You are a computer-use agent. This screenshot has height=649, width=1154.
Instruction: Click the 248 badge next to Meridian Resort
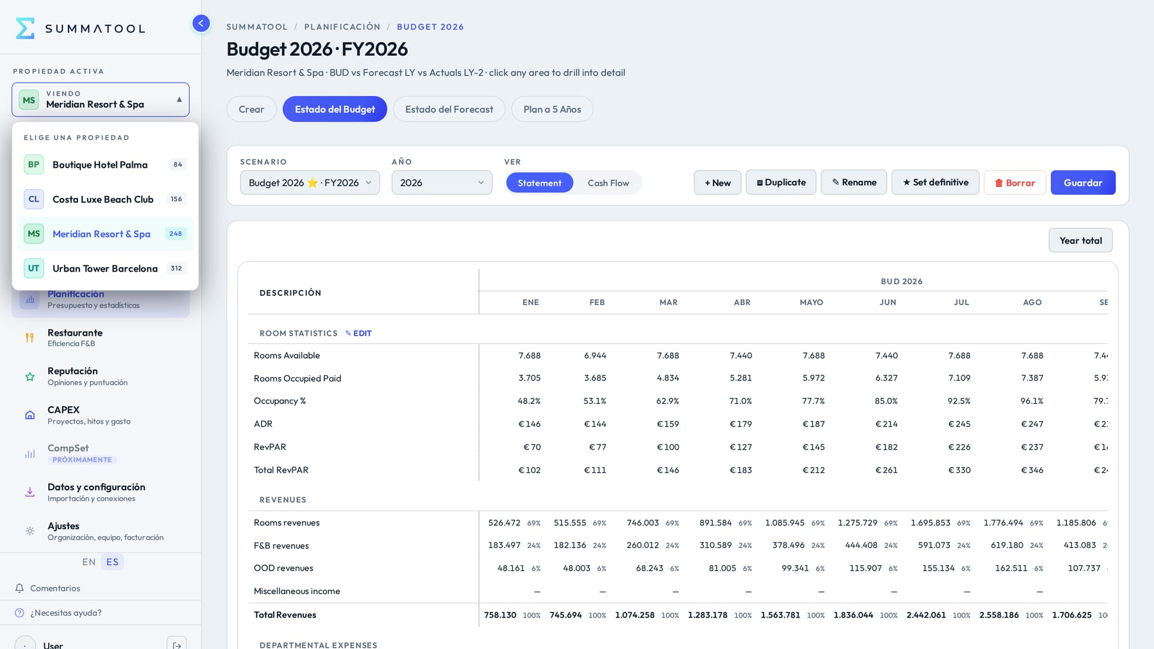(176, 234)
